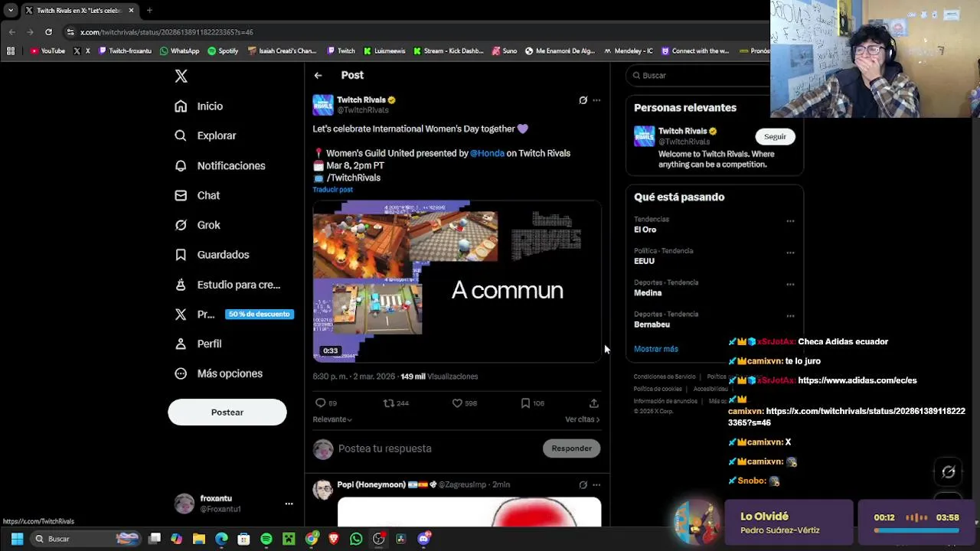The width and height of the screenshot is (980, 551).
Task: Play the post video
Action: (x=457, y=281)
